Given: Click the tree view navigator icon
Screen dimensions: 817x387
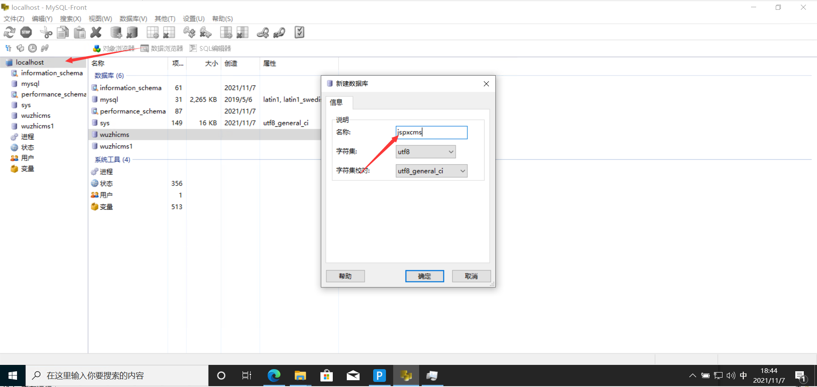Looking at the screenshot, I should pos(9,48).
